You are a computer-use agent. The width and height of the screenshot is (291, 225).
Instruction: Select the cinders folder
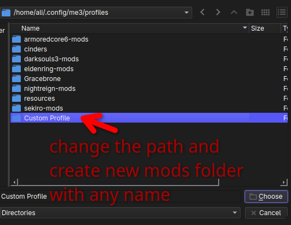149,49
